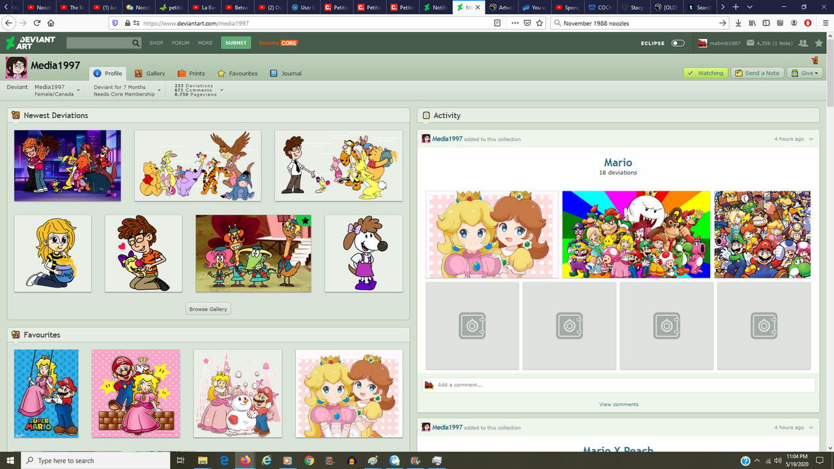834x469 pixels.
Task: Open the Favourites tab
Action: (237, 73)
